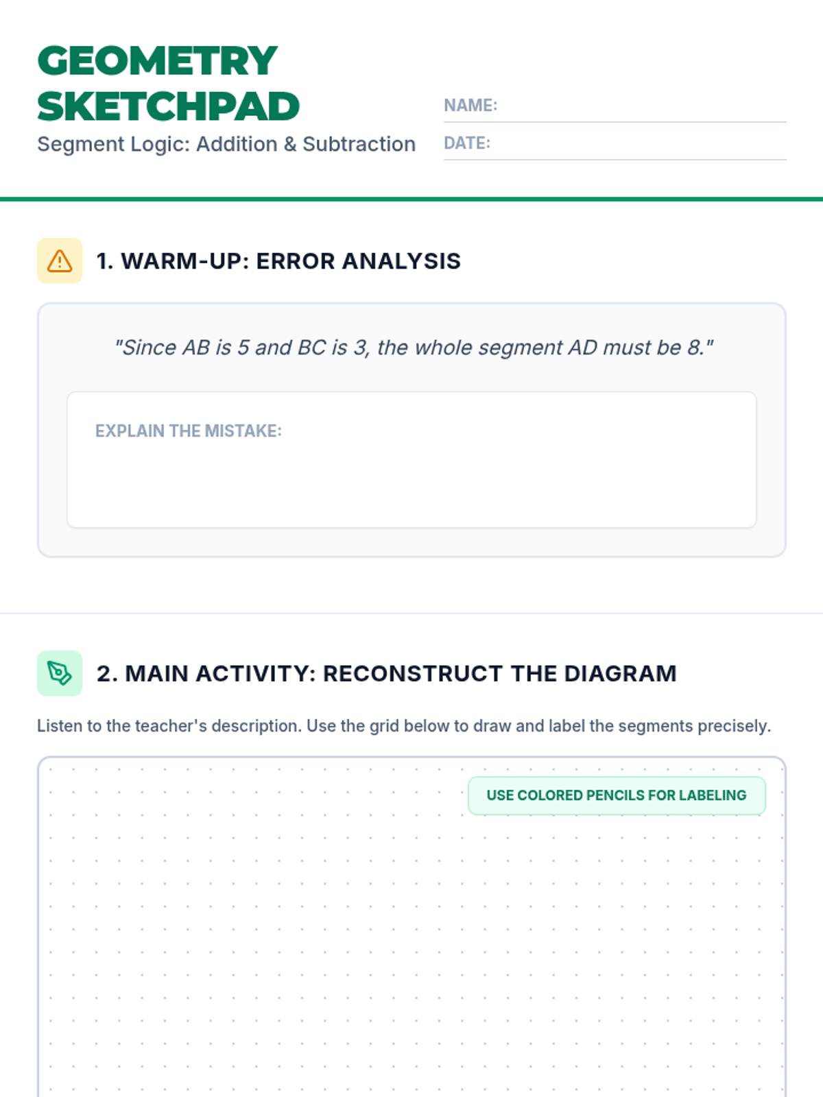Screen dimensions: 823x1097
Task: Select the 'Main Activity: Reconstruct the Diagram' heading
Action: click(x=386, y=673)
